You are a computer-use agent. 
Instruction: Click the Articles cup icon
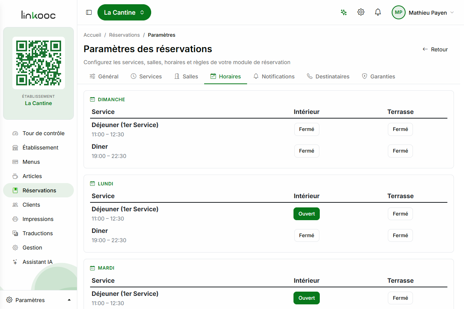[15, 176]
